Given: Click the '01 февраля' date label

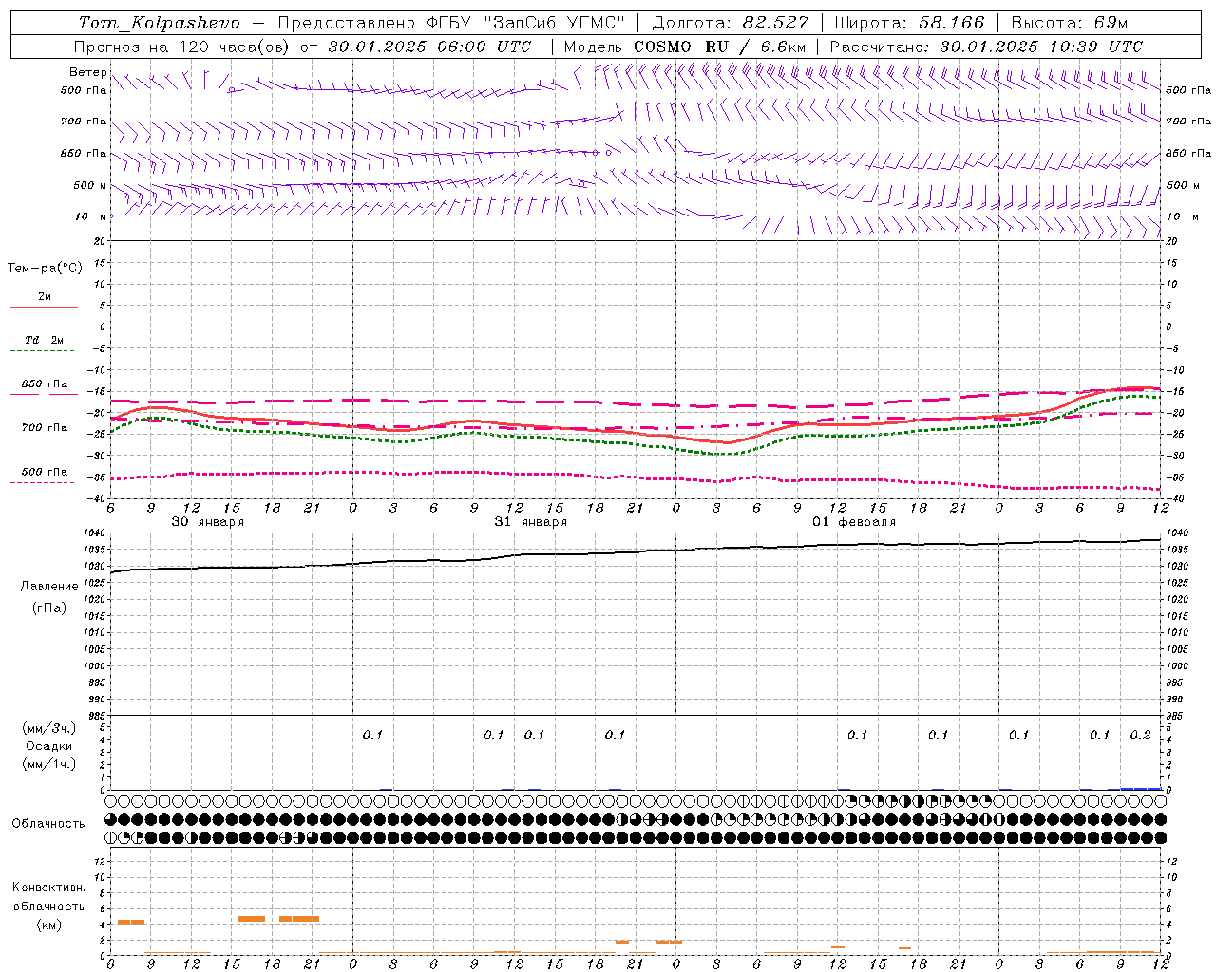Looking at the screenshot, I should (x=853, y=522).
